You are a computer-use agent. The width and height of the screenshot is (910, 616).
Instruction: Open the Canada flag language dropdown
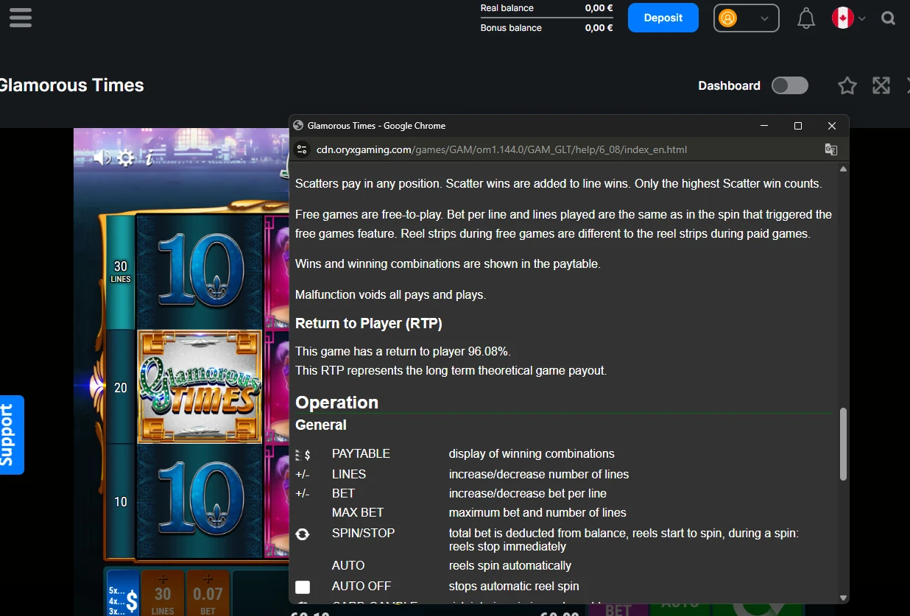coord(848,18)
